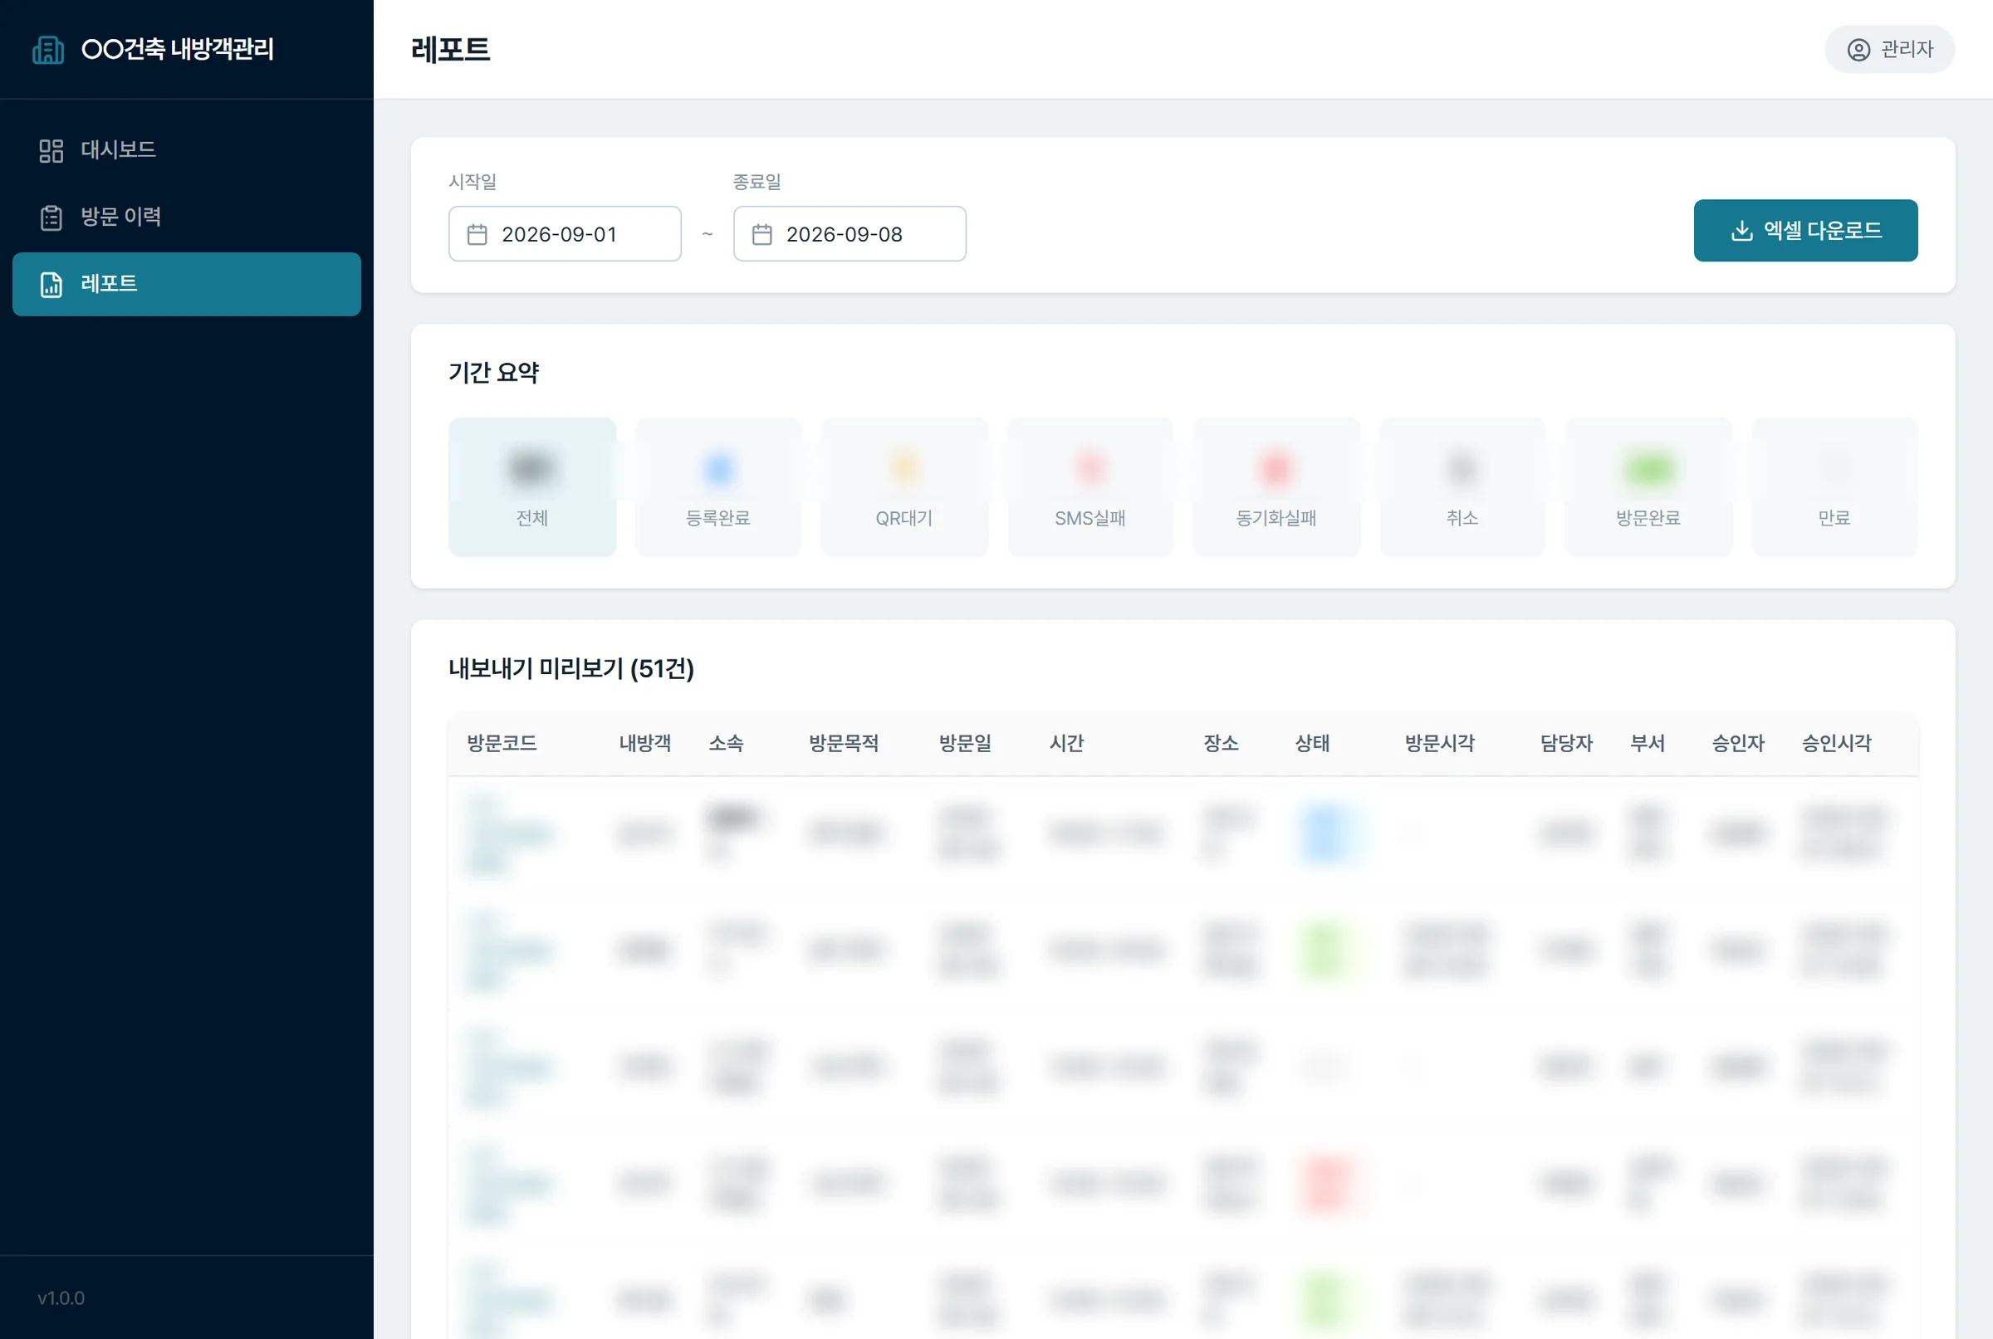Click the 엑셀 다운로드 button
Image resolution: width=1993 pixels, height=1339 pixels.
1805,231
